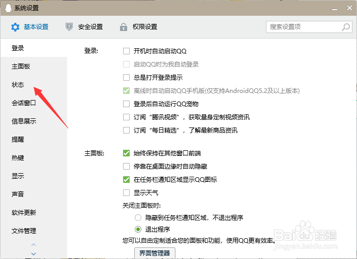
Task: Click the QQ penguin icon in the title bar
Action: coord(9,8)
